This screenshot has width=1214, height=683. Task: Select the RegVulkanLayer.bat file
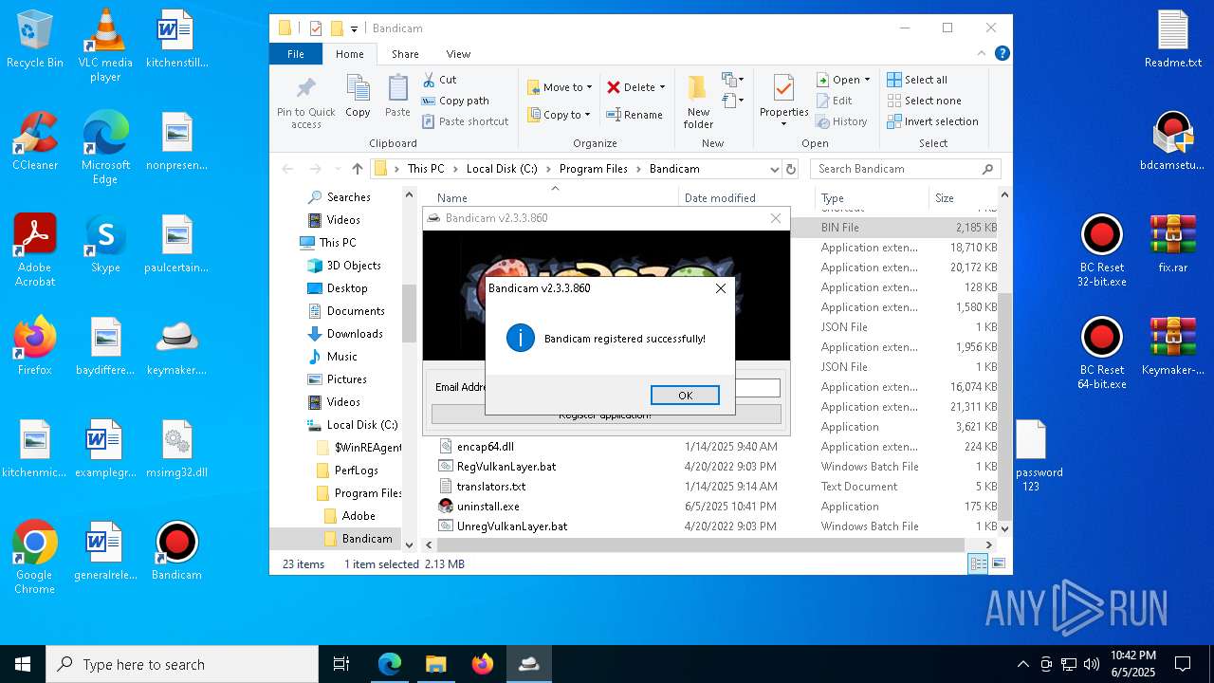pyautogui.click(x=506, y=467)
